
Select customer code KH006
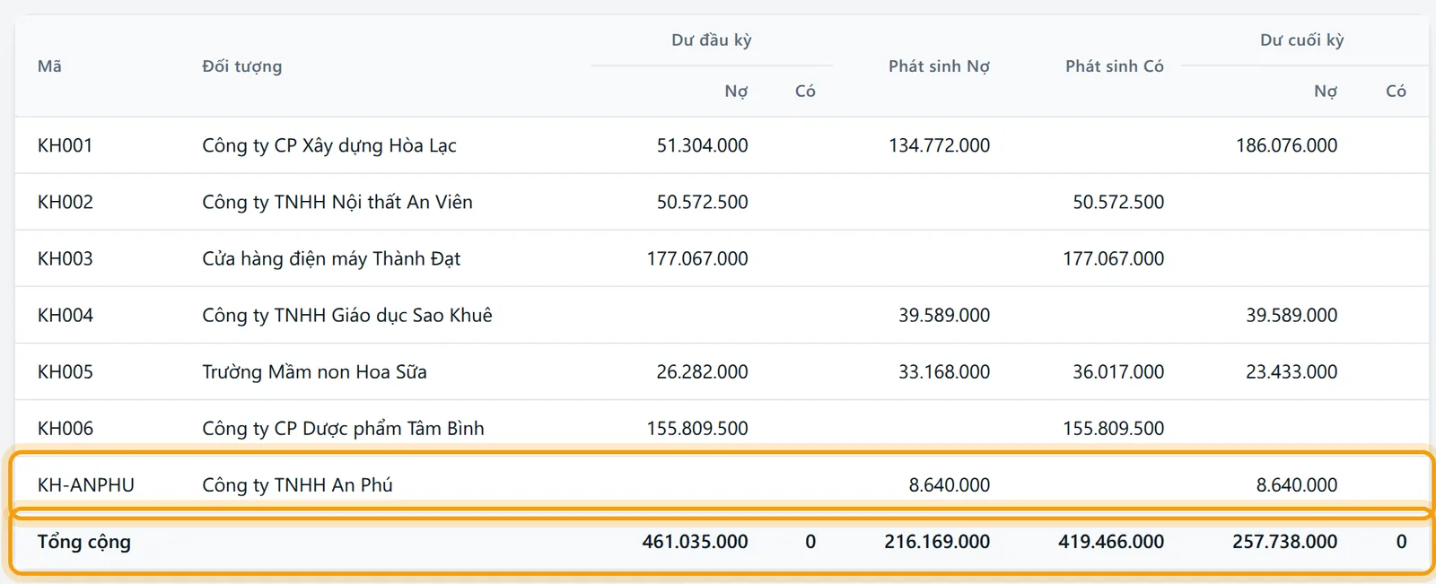tap(65, 428)
